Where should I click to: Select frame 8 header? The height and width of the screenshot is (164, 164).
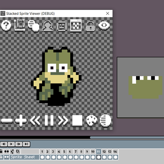(x=81, y=152)
